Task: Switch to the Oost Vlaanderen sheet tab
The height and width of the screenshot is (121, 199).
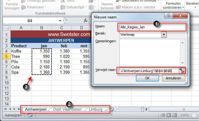Action: point(67,109)
